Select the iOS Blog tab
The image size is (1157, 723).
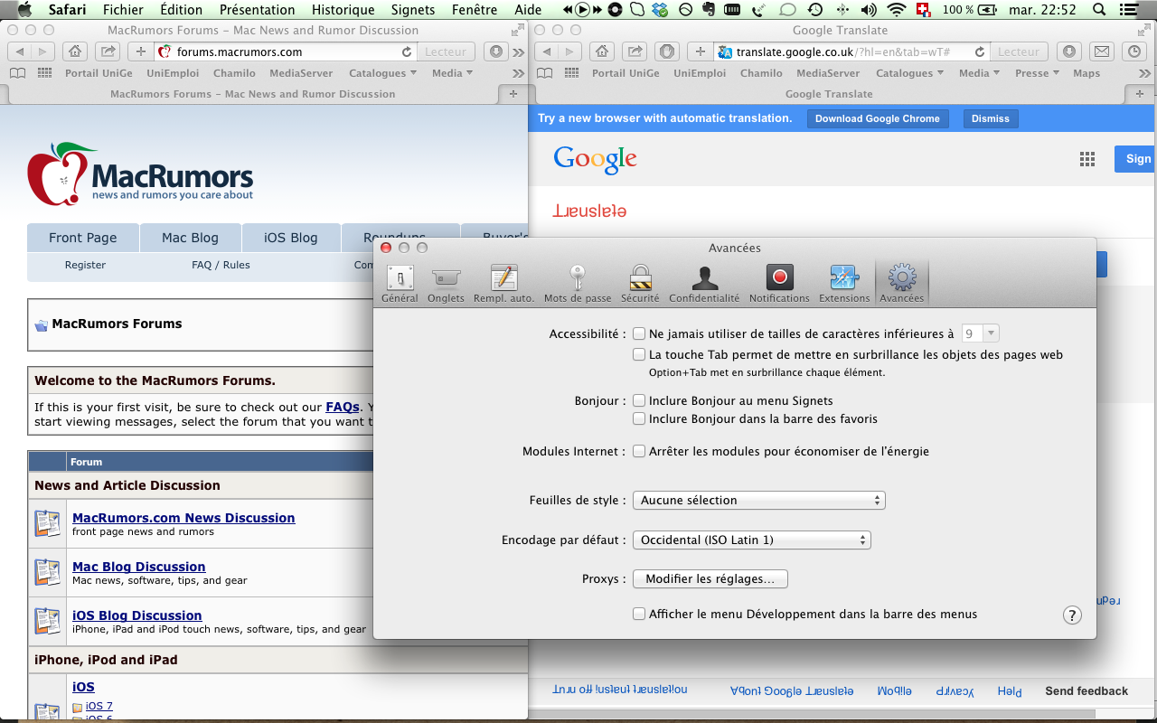[291, 238]
